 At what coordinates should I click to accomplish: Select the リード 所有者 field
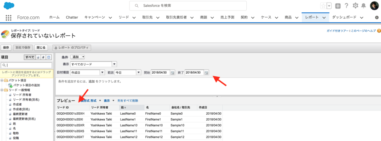[x=22, y=94]
